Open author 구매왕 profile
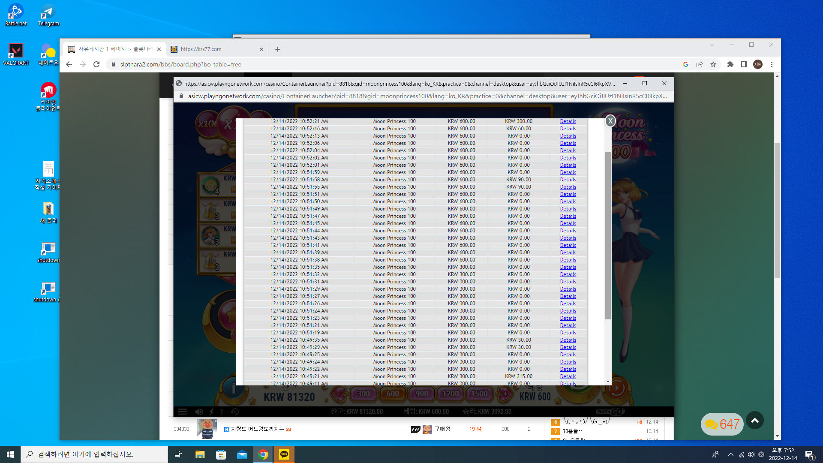Screen dimensions: 823x463 (442, 429)
